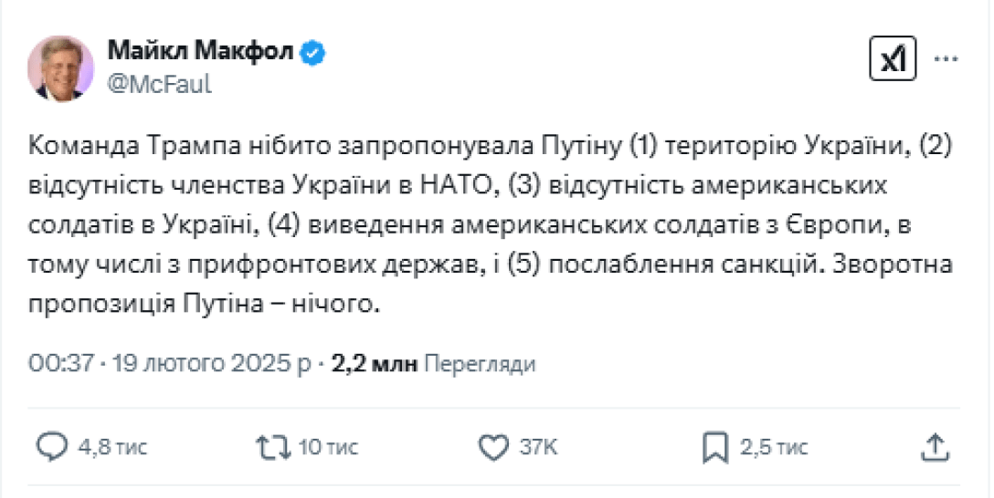Click the 37K likes count

[x=539, y=447]
